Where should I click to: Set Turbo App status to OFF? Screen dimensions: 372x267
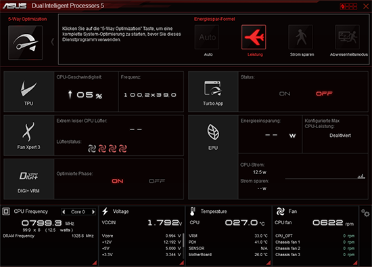coord(324,94)
